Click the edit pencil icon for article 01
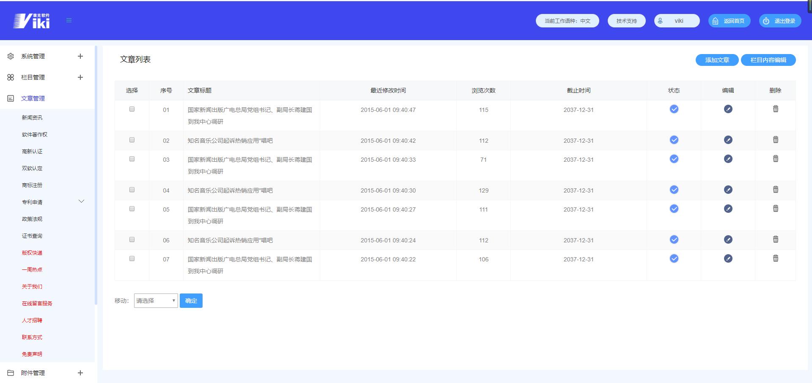 click(x=728, y=109)
